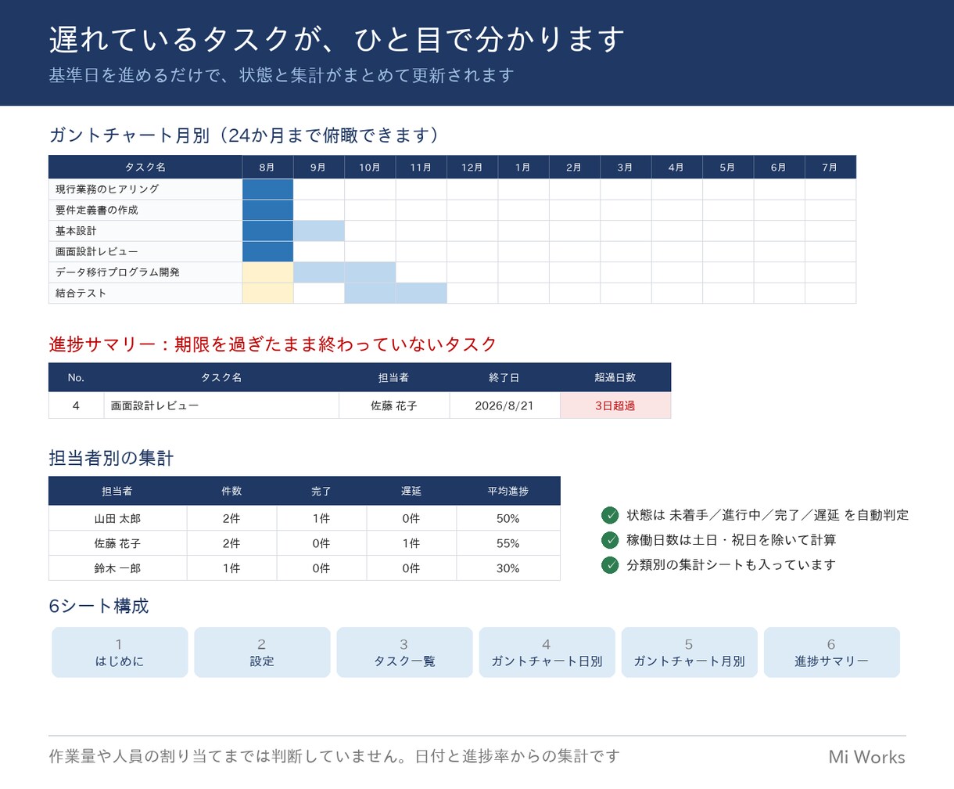Click the 30% average progress cell
This screenshot has height=789, width=954.
(508, 568)
